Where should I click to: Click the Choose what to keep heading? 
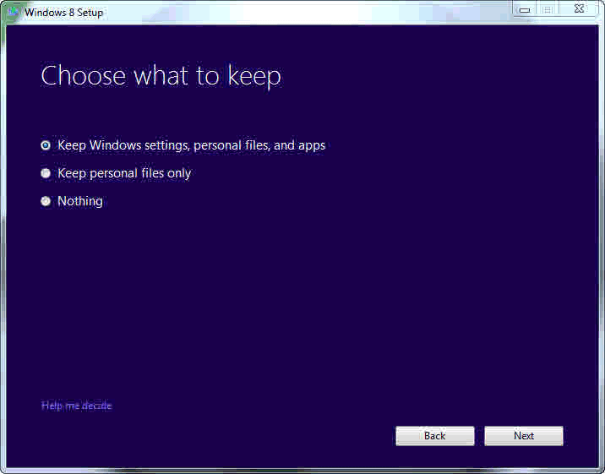point(161,76)
